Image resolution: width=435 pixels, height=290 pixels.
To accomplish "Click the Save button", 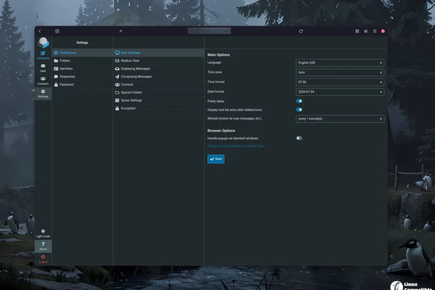I will pos(215,158).
